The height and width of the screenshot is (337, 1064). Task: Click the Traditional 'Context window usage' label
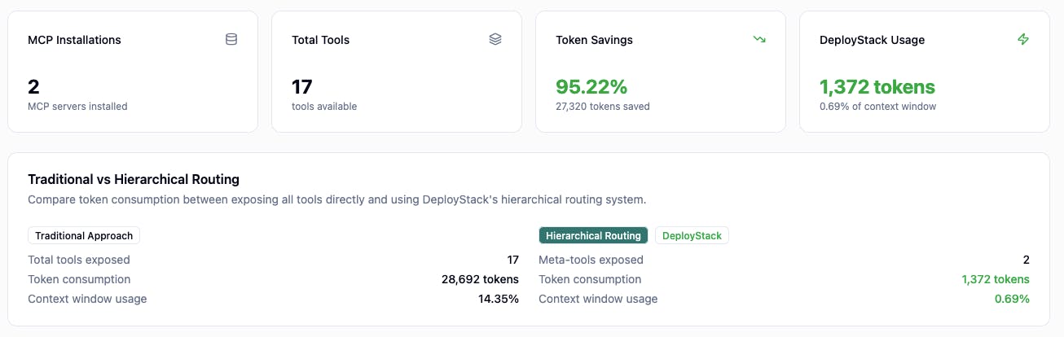tap(87, 299)
